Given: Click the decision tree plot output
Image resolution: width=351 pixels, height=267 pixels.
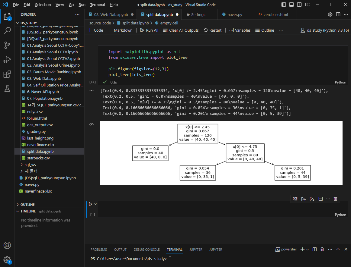Looking at the screenshot, I should coord(221,153).
